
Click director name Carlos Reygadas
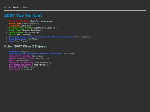(x=30, y=24)
